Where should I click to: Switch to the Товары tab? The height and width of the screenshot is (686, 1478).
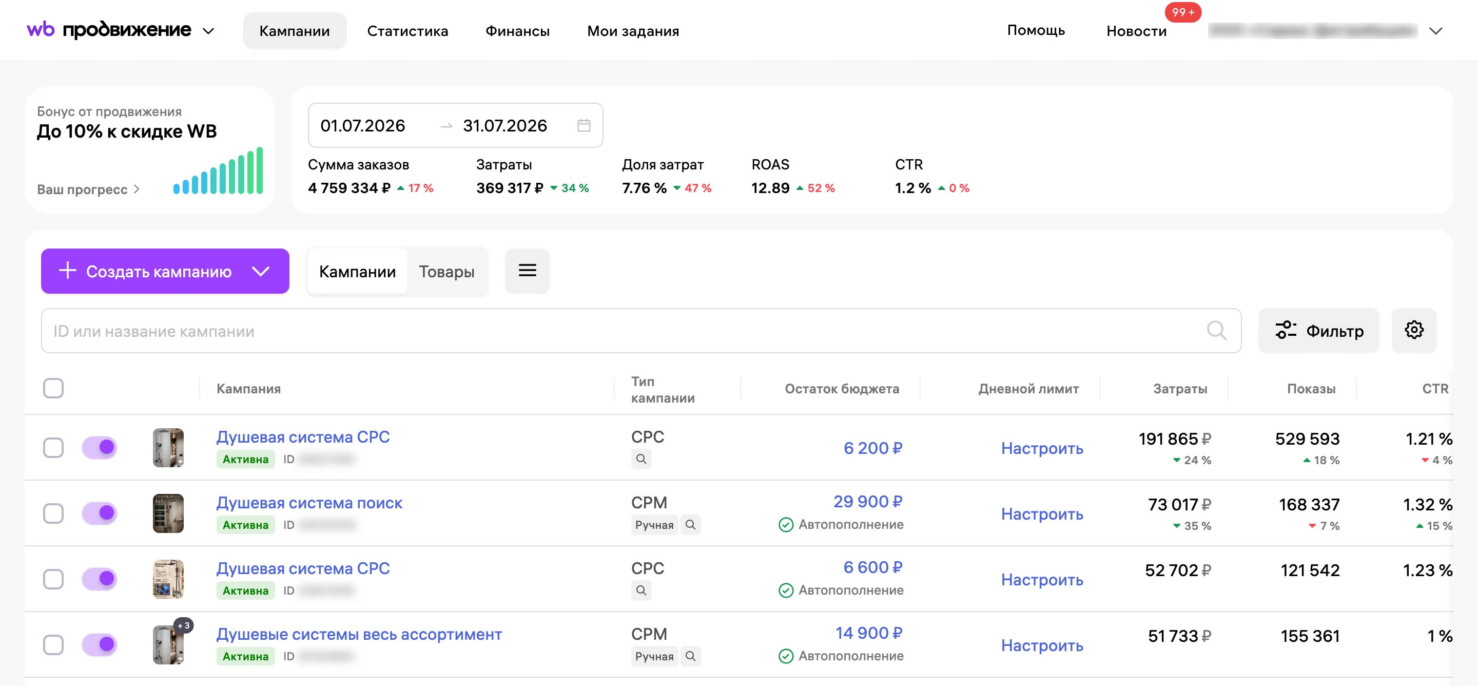point(446,272)
